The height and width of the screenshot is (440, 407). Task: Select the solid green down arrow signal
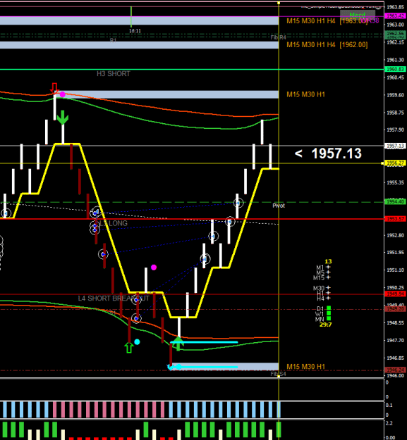pos(62,118)
